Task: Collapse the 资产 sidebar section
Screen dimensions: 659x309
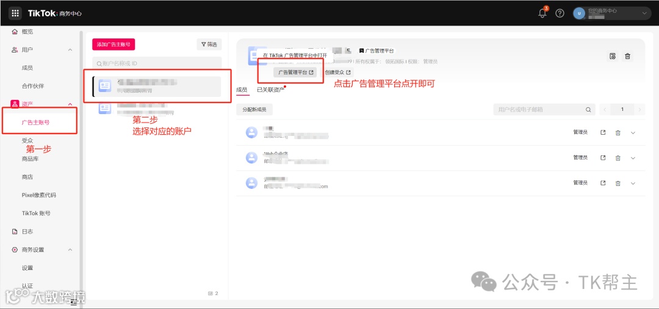Action: tap(70, 105)
